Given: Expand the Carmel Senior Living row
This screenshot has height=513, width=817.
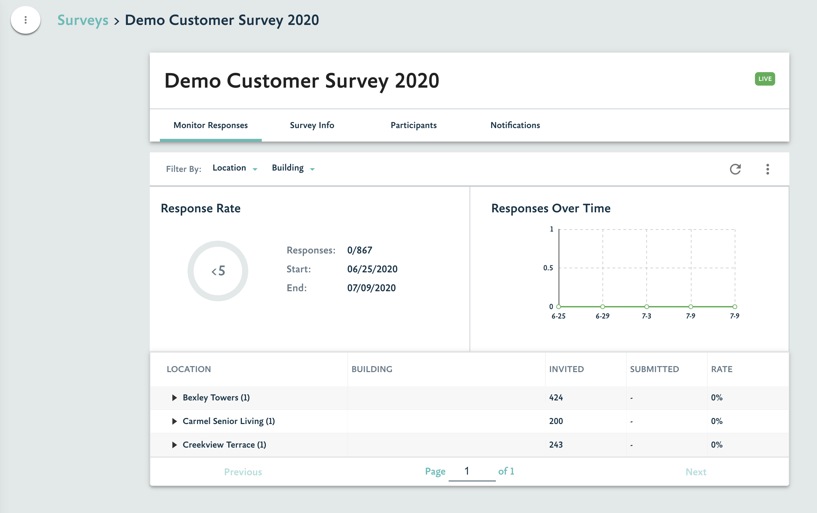Looking at the screenshot, I should pos(174,421).
